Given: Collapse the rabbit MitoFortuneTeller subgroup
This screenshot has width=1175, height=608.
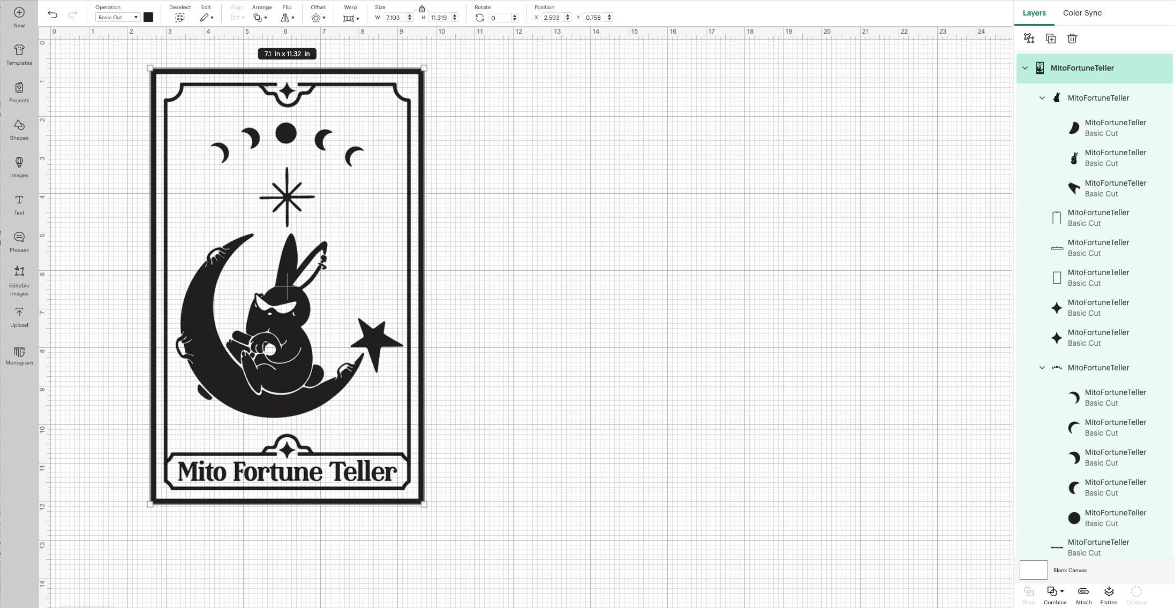Looking at the screenshot, I should [1042, 98].
